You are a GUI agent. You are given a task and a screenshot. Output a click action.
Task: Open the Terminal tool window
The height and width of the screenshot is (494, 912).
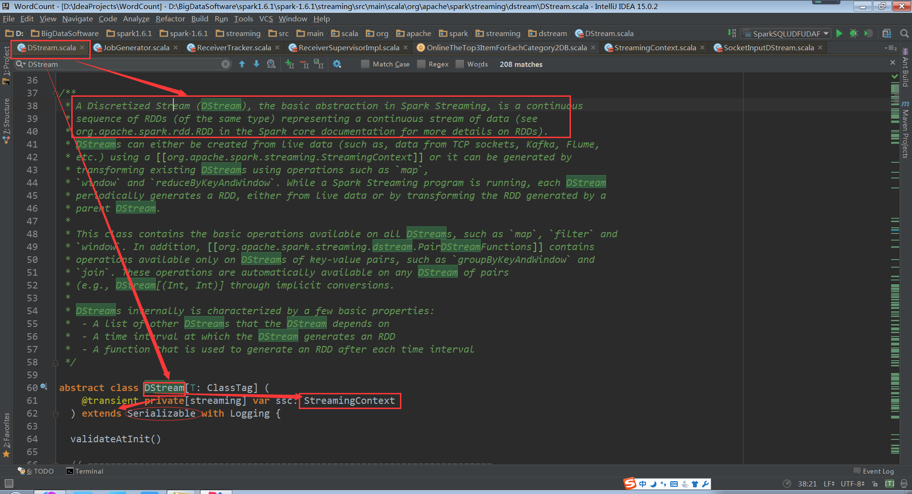click(x=85, y=471)
